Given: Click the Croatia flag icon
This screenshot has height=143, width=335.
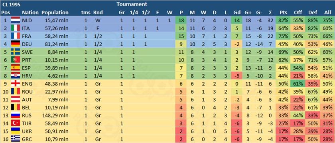Looking at the screenshot, I should [x=16, y=76].
